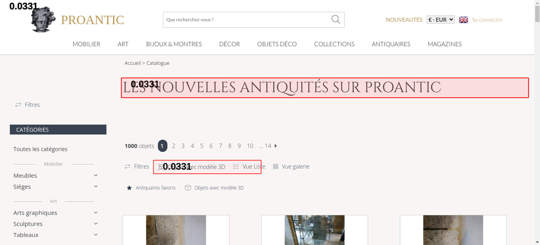540x245 pixels.
Task: Click the current page 1 indicator
Action: pos(163,146)
